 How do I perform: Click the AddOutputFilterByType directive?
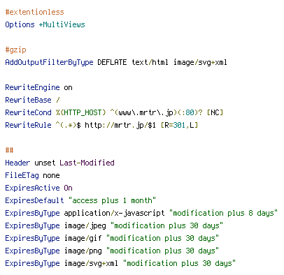tap(49, 62)
